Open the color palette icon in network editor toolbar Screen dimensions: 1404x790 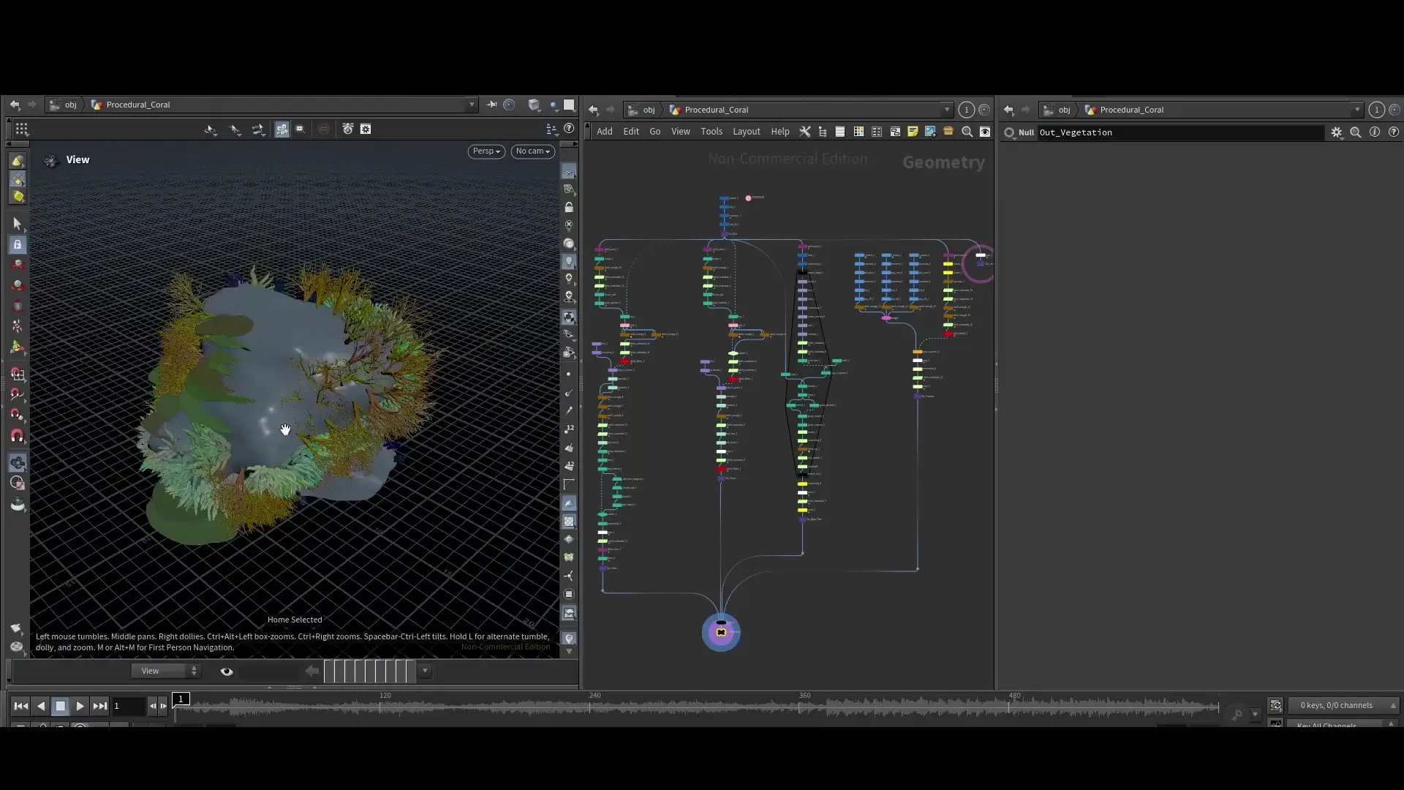click(x=858, y=132)
